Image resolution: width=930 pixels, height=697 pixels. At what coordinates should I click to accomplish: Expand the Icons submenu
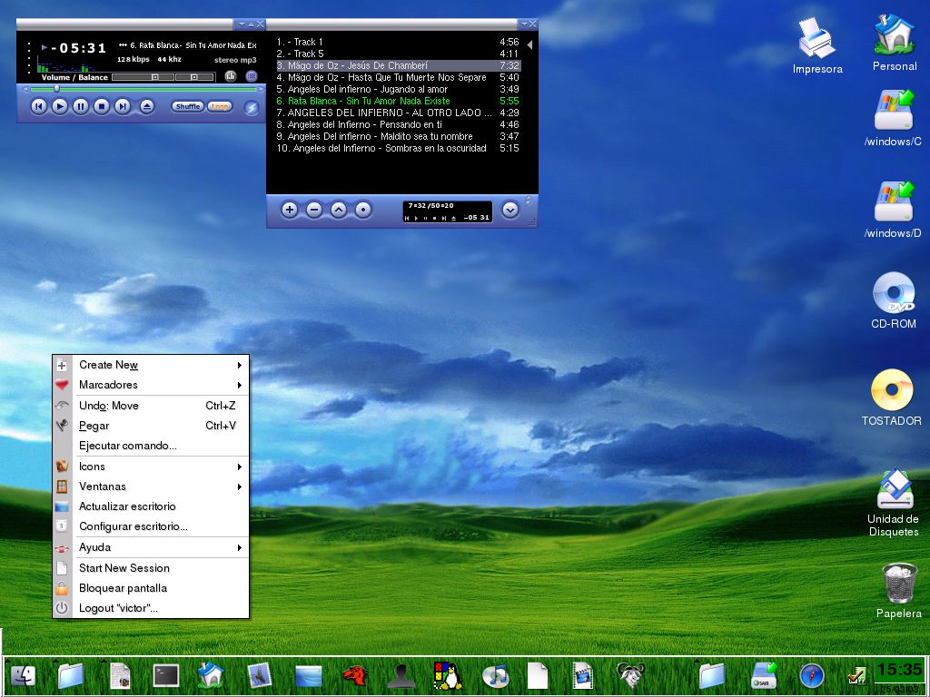[x=152, y=467]
